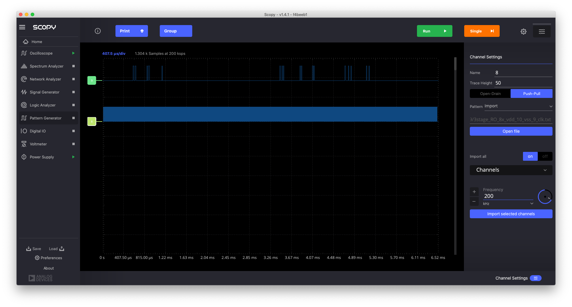Select channel 9 handle marker

92,81
